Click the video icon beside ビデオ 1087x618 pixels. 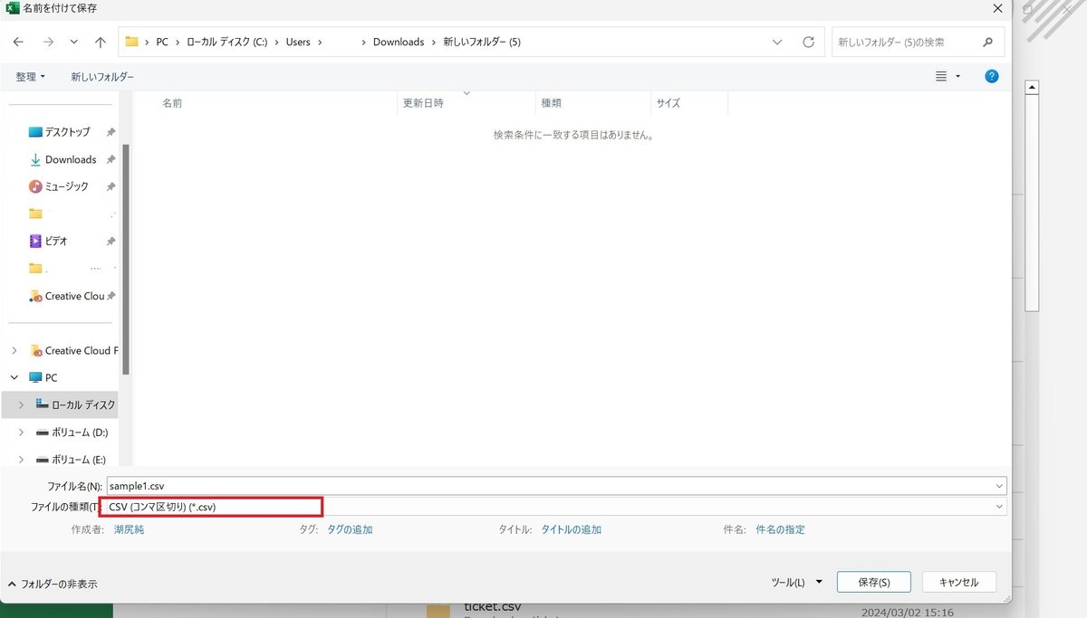coord(35,242)
